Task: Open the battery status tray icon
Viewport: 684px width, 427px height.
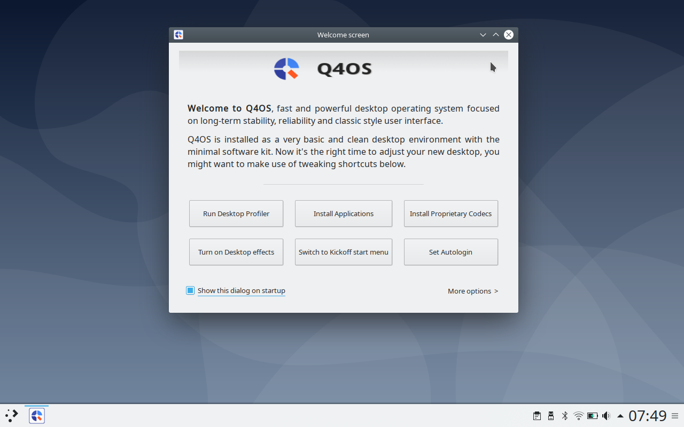Action: pos(593,416)
